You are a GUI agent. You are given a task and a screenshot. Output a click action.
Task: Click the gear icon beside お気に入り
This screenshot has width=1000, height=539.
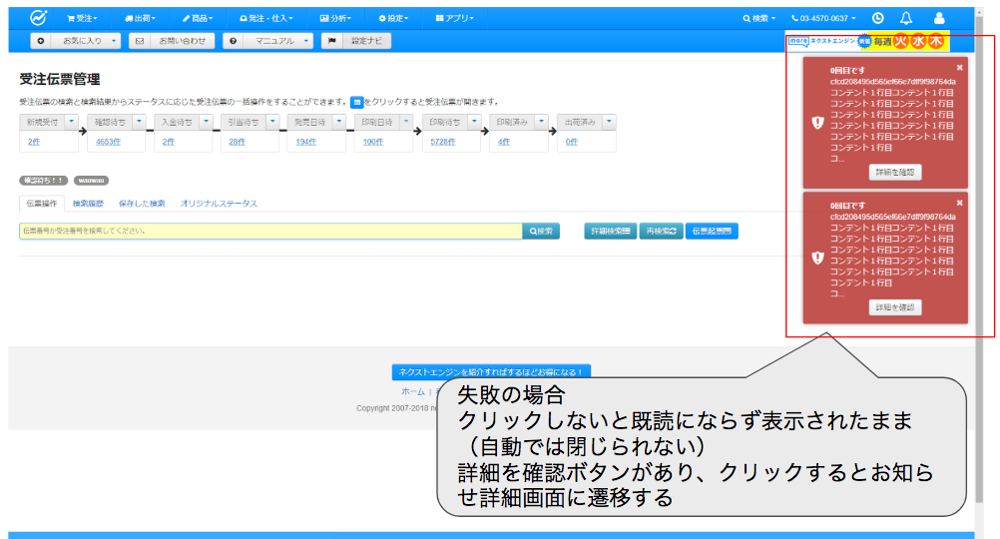tap(40, 41)
